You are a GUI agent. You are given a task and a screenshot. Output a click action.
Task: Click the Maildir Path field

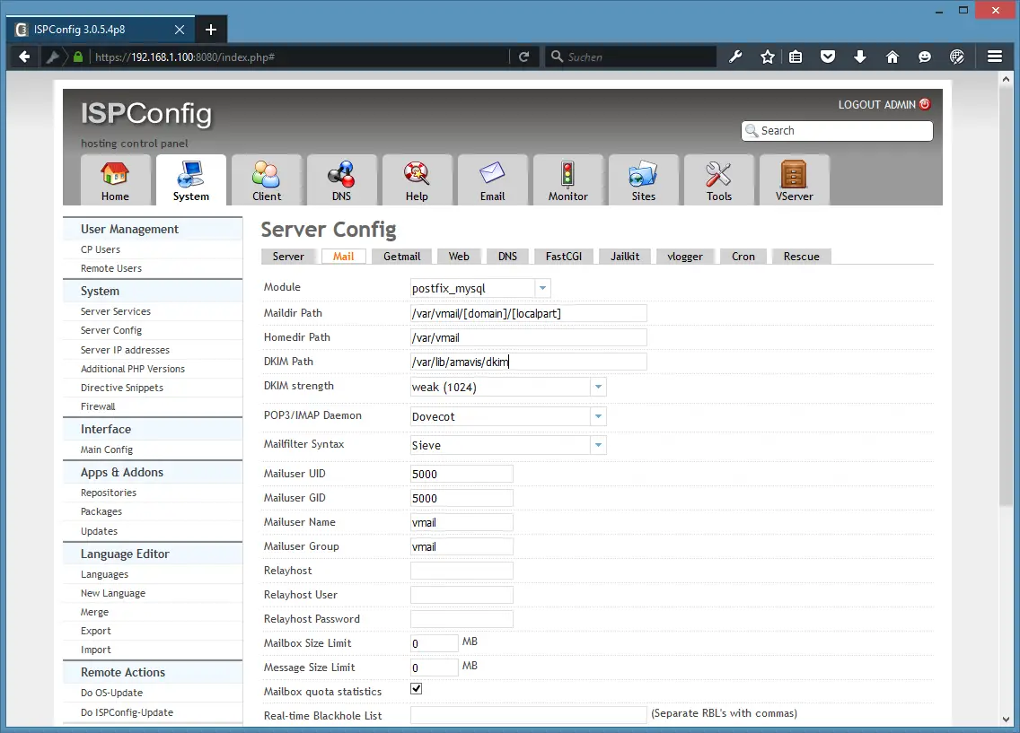[528, 313]
